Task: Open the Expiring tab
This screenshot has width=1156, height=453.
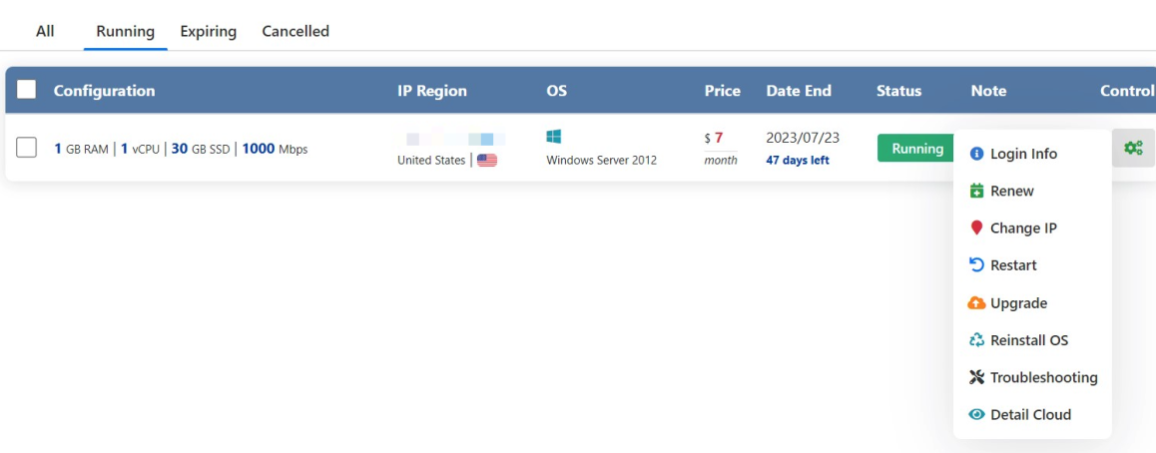Action: (208, 32)
